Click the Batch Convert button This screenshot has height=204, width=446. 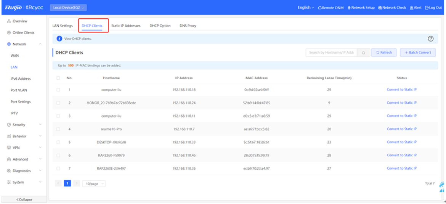pos(418,53)
